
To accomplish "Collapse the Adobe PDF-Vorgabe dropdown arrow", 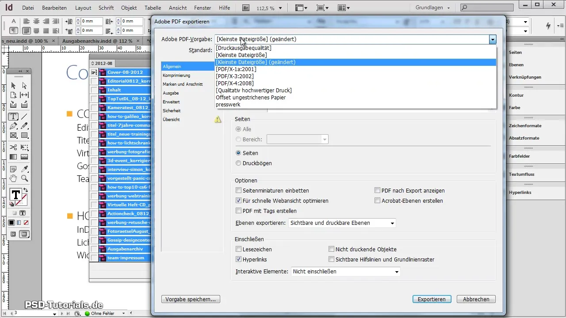I will [x=493, y=39].
